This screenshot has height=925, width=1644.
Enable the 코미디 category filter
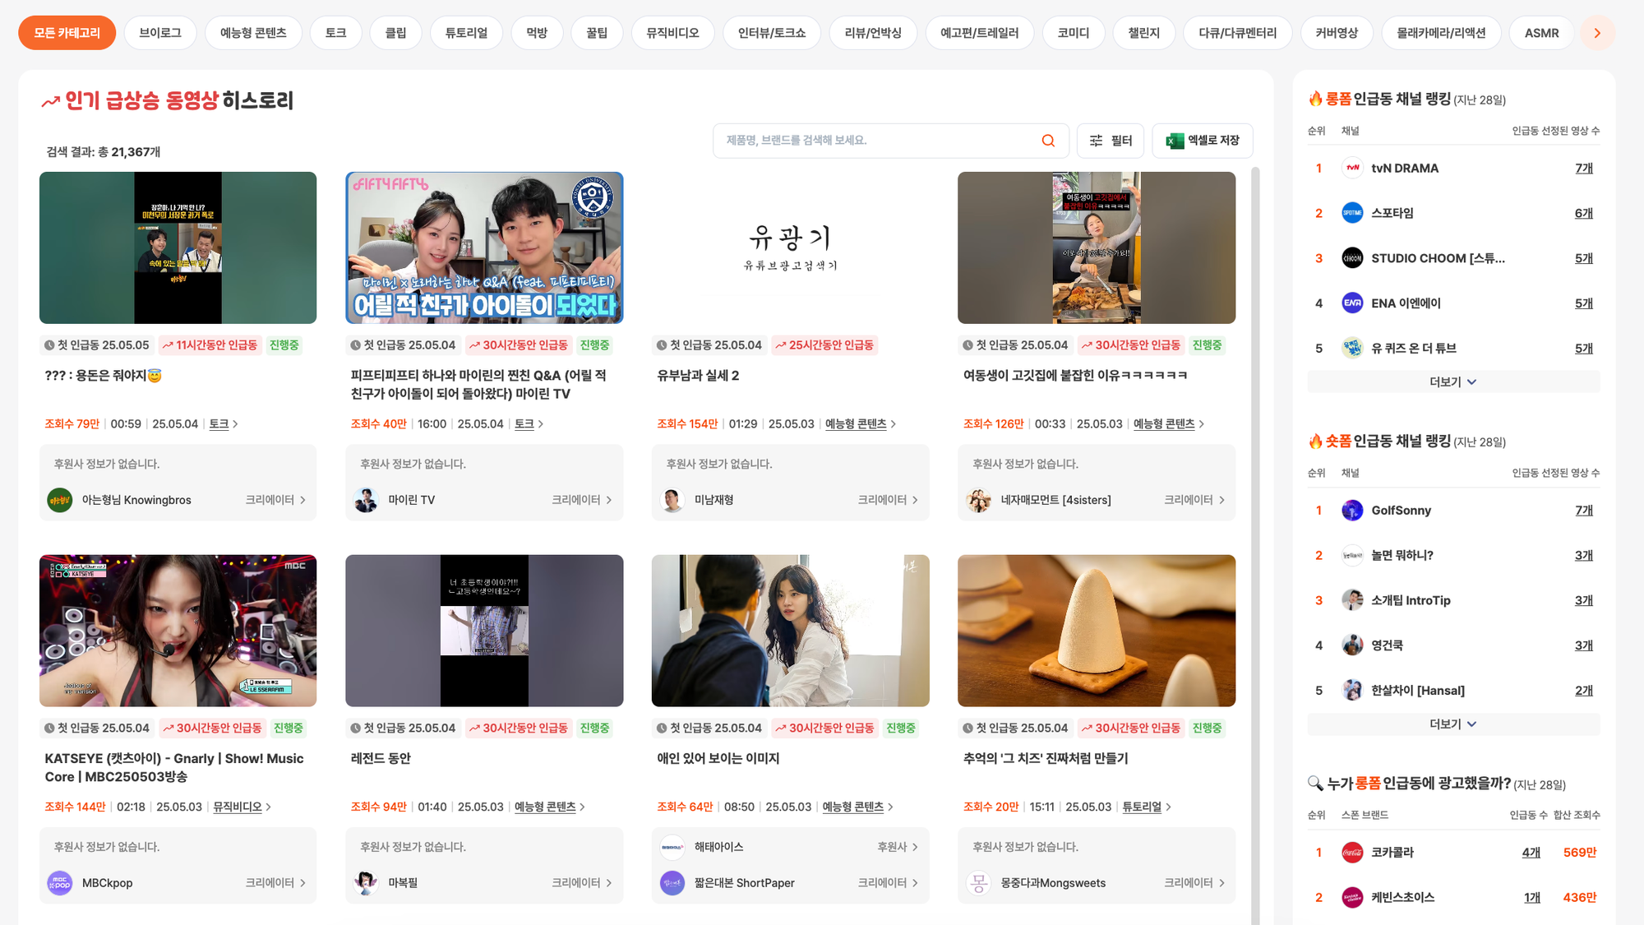tap(1073, 33)
